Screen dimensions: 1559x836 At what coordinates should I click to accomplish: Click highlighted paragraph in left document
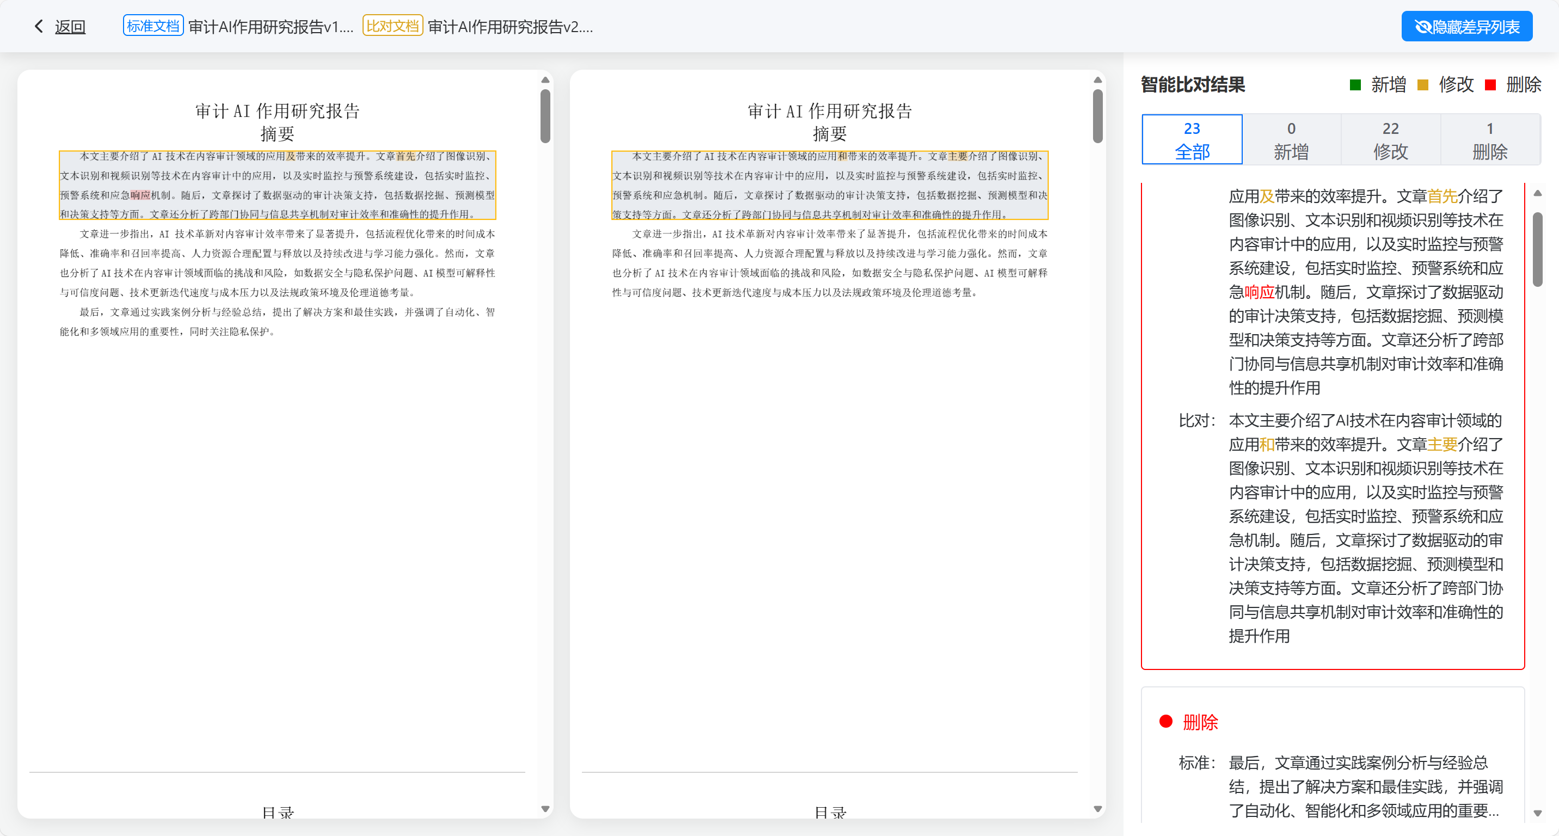point(277,185)
